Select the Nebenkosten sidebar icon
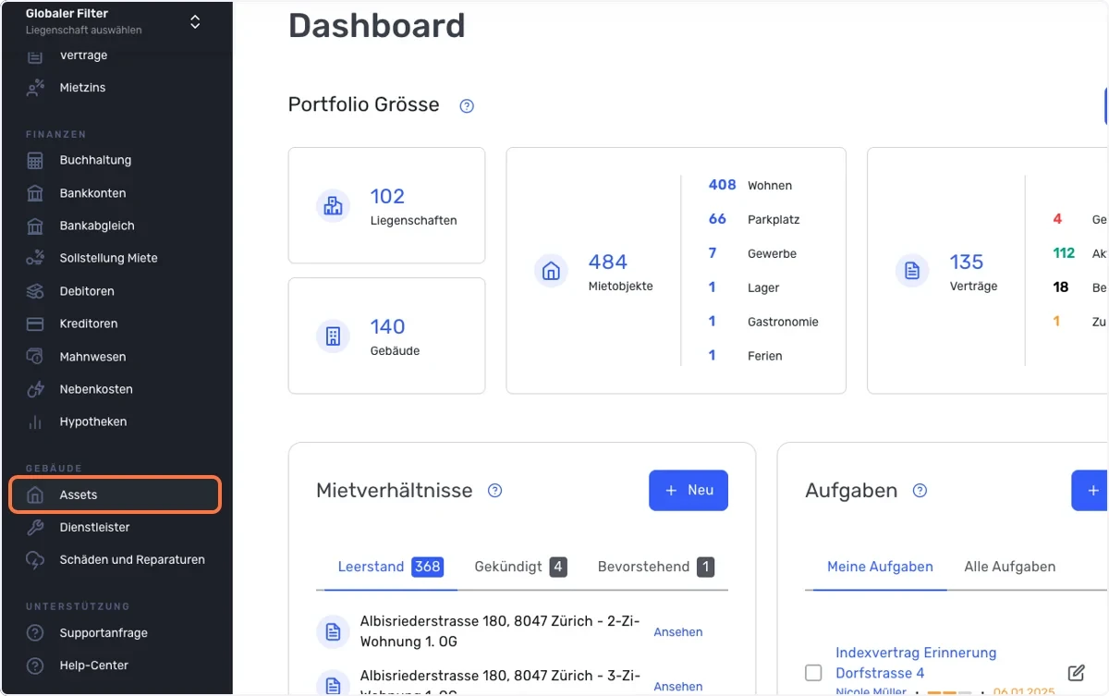The image size is (1109, 696). [x=35, y=389]
